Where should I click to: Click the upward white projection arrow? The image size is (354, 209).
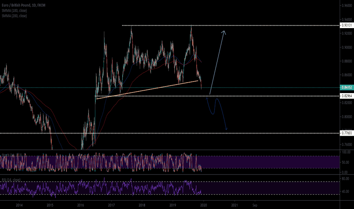click(x=217, y=62)
